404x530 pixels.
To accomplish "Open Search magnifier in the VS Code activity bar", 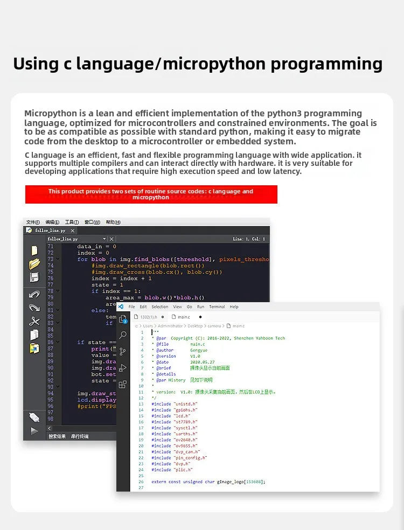I will [x=123, y=335].
